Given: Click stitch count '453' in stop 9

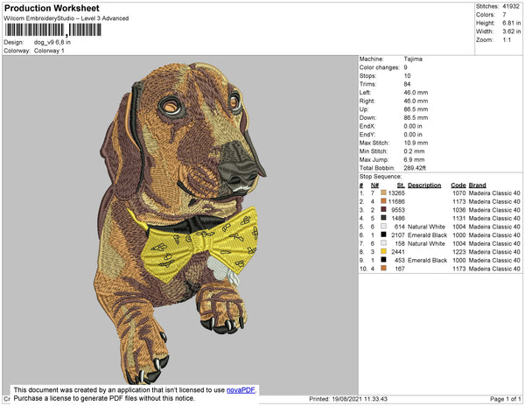Looking at the screenshot, I should (400, 260).
